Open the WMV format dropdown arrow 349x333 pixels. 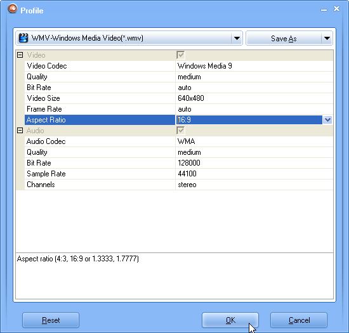tap(237, 38)
